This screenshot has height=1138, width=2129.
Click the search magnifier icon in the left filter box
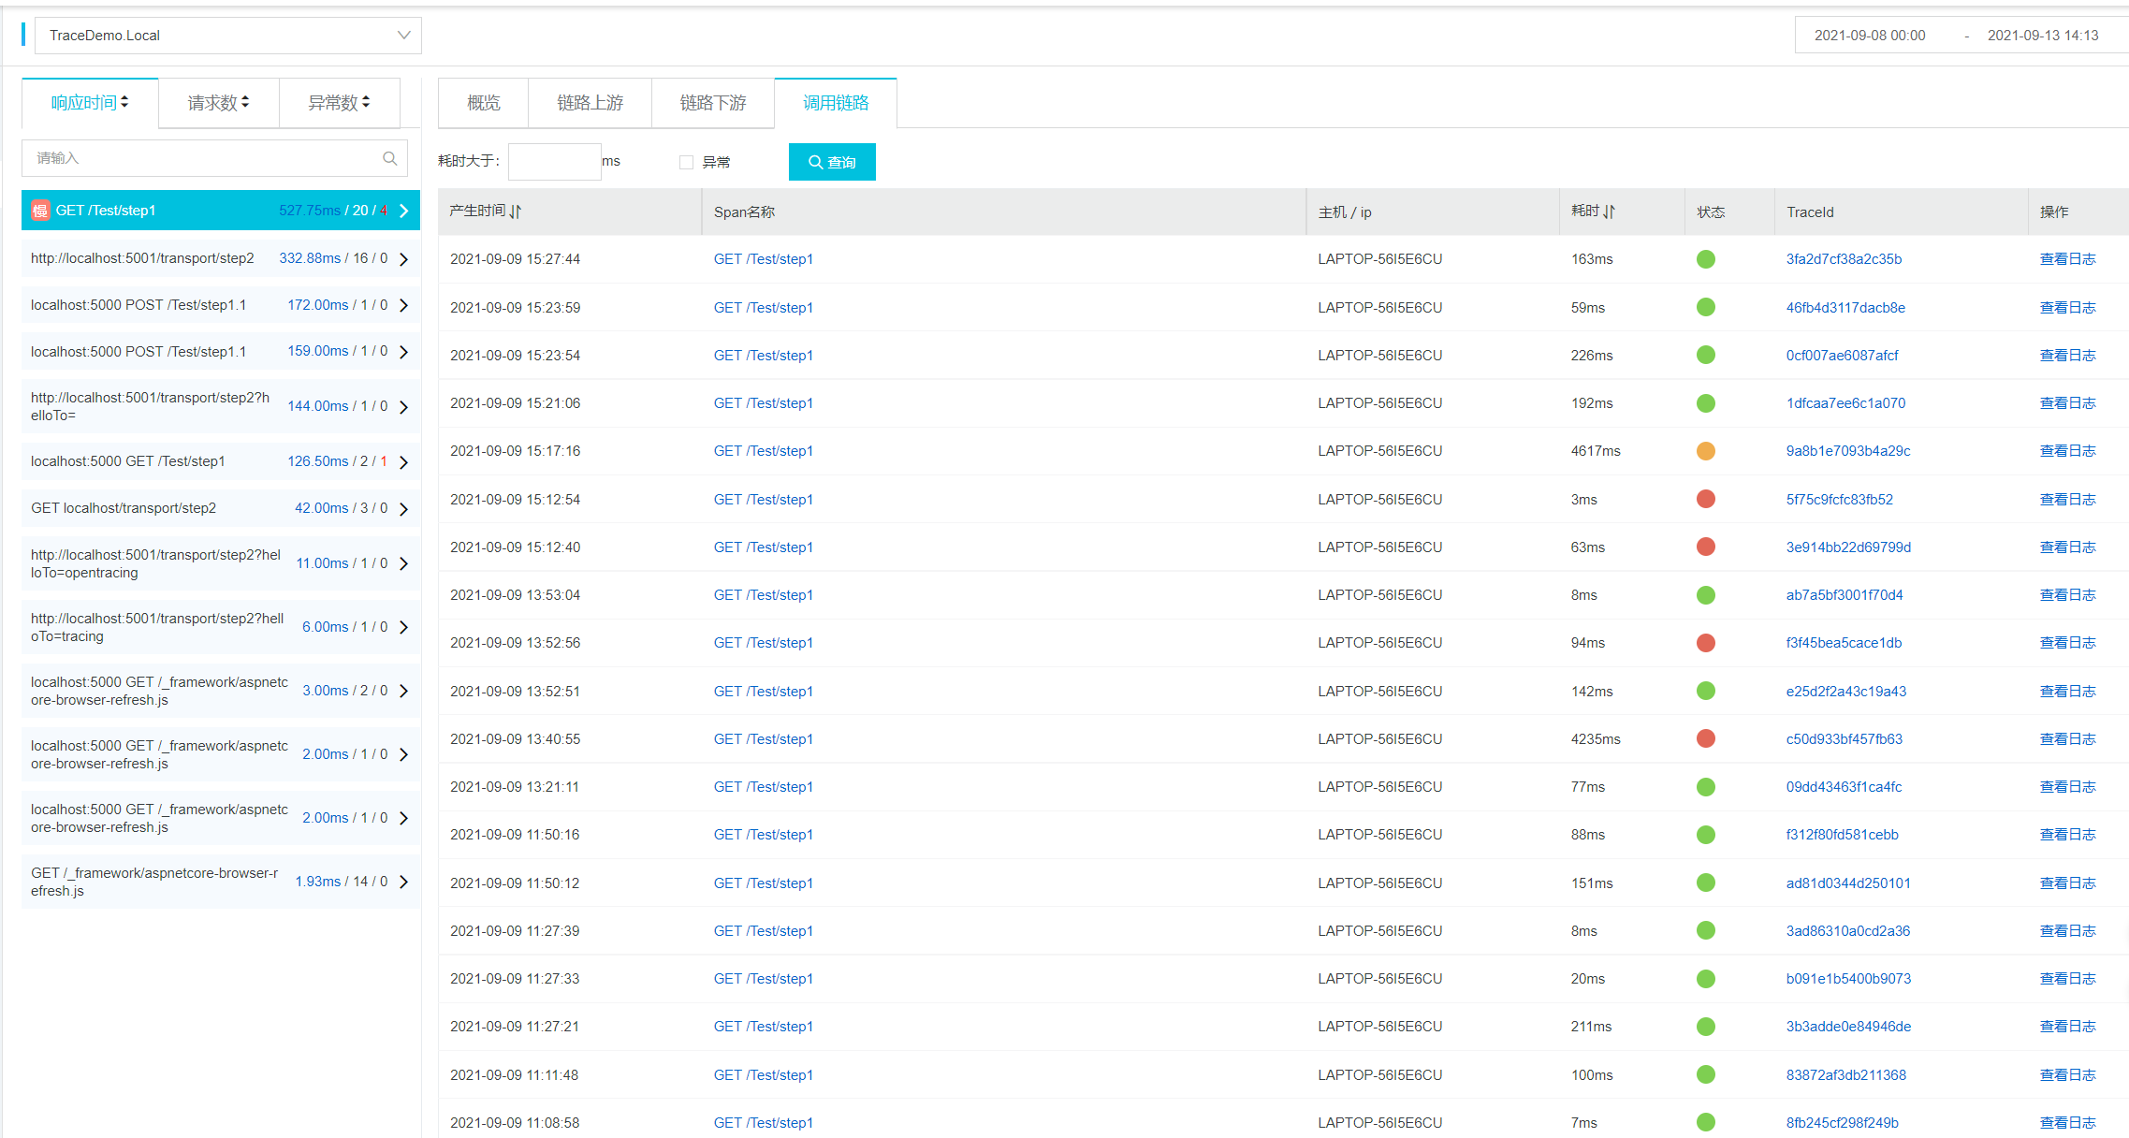389,158
